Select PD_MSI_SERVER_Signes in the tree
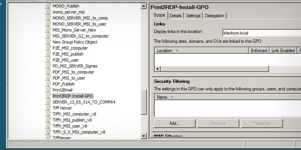 [74, 66]
